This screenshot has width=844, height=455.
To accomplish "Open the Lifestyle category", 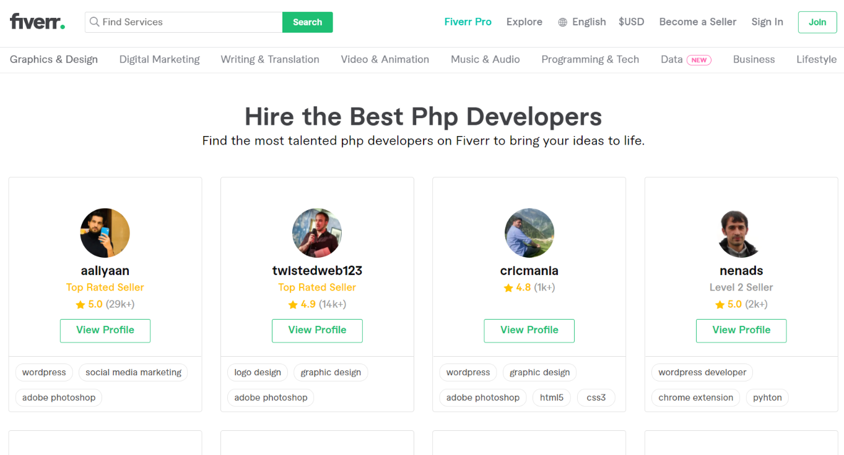I will (x=817, y=59).
